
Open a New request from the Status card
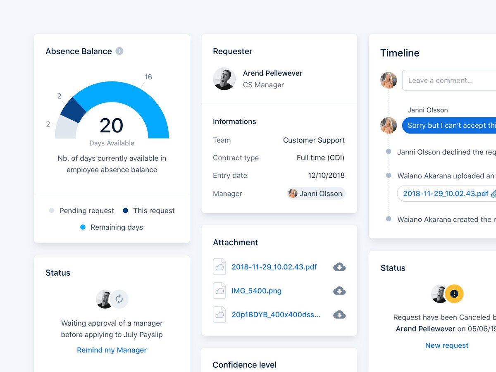pyautogui.click(x=447, y=345)
